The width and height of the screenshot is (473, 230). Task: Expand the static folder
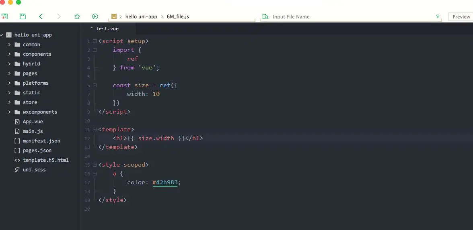tap(9, 93)
